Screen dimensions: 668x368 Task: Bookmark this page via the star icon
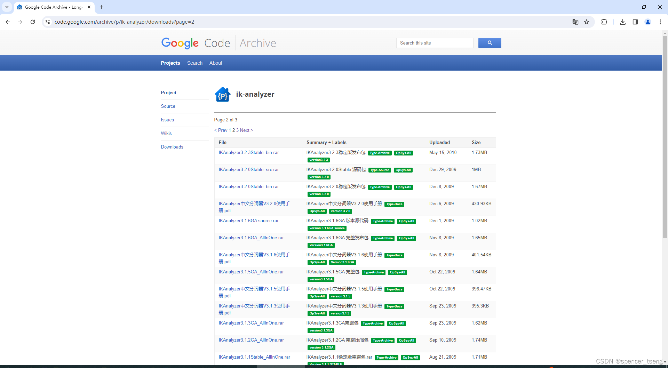click(x=587, y=22)
